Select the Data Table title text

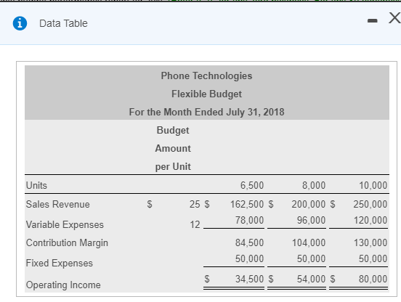[63, 23]
